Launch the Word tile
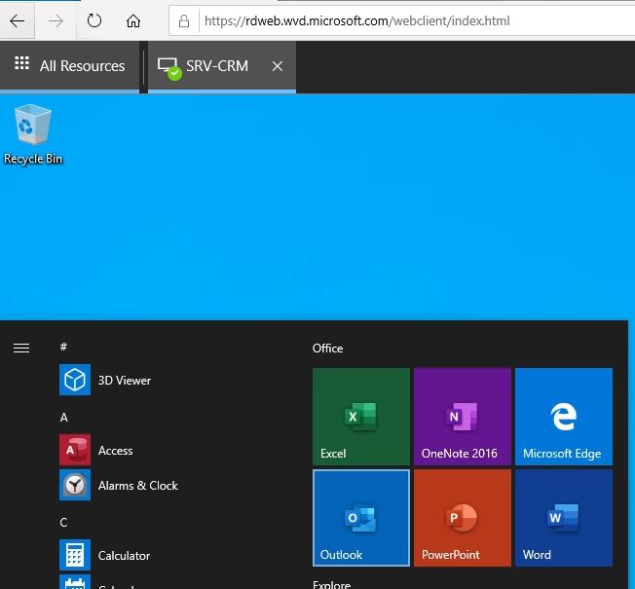Image resolution: width=635 pixels, height=589 pixels. (x=564, y=518)
